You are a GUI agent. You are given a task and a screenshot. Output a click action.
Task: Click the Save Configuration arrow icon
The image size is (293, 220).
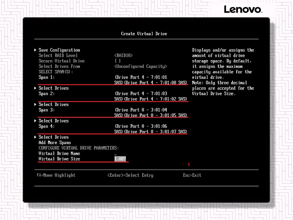click(36, 50)
